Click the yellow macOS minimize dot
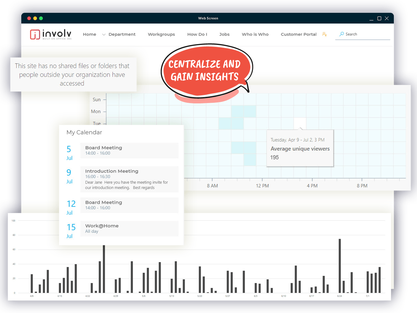Viewport: 417px width, 313px height. click(x=35, y=18)
